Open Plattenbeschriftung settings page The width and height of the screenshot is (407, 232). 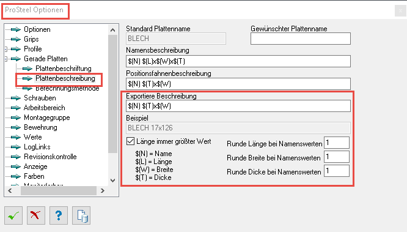pos(64,69)
